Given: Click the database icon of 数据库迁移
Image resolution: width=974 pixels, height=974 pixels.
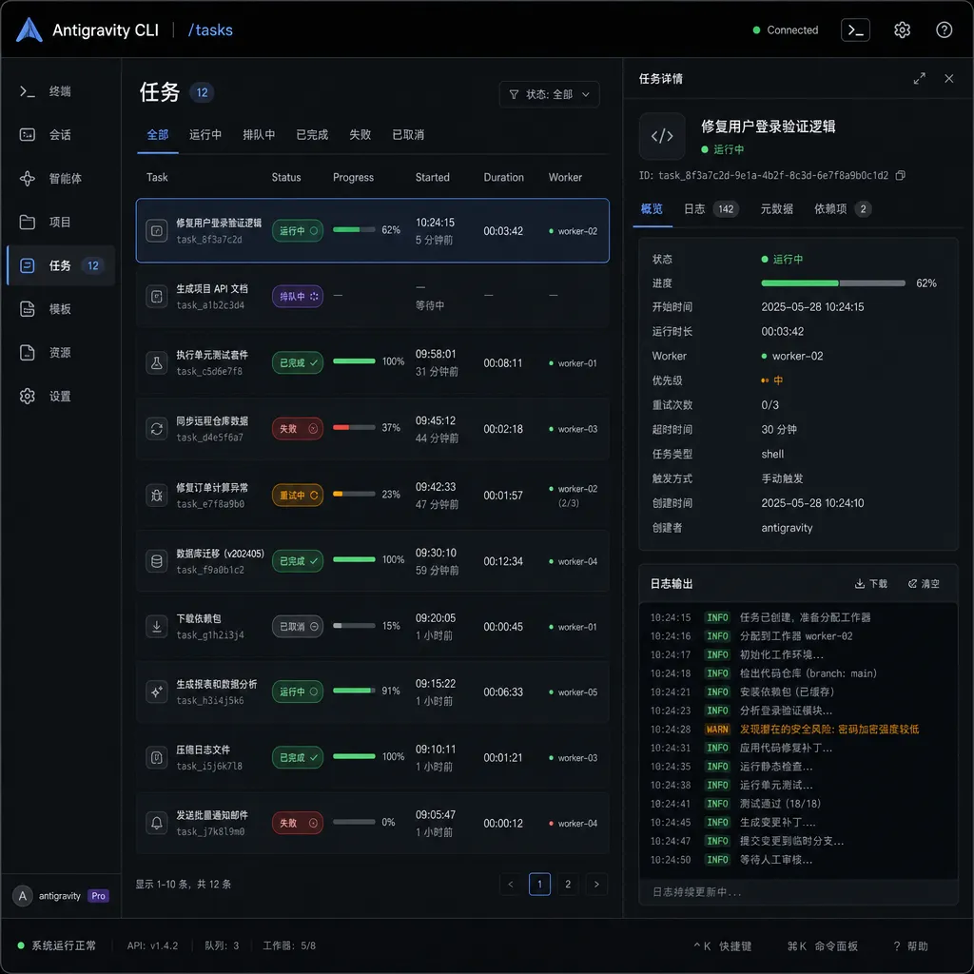Looking at the screenshot, I should coord(157,561).
